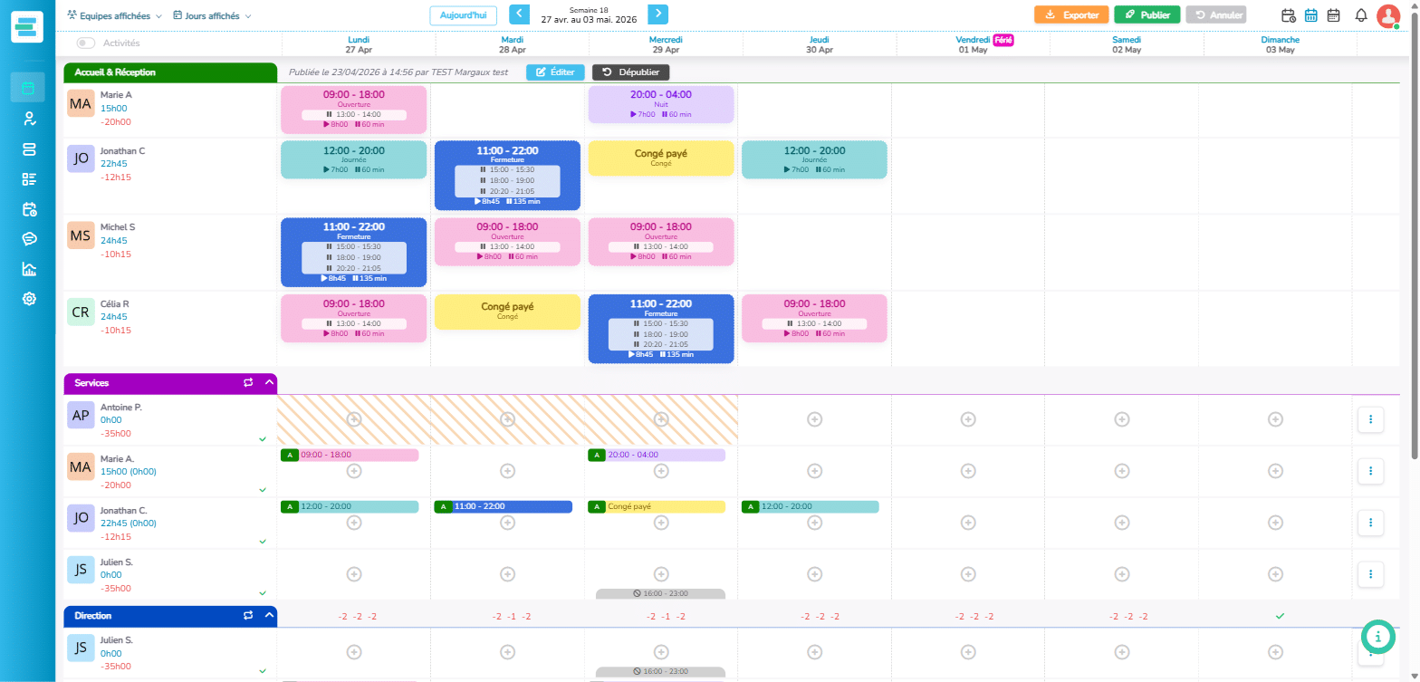Image resolution: width=1420 pixels, height=682 pixels.
Task: Open the calendar-clock sidebar icon
Action: pos(29,208)
